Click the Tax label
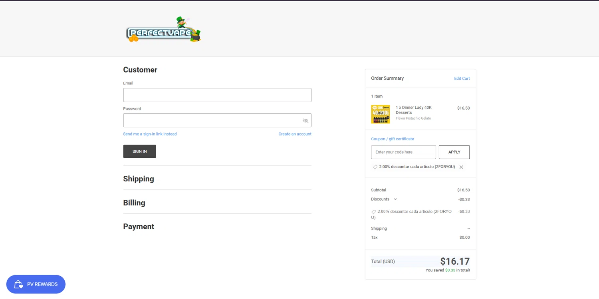The height and width of the screenshot is (299, 599). tap(374, 238)
